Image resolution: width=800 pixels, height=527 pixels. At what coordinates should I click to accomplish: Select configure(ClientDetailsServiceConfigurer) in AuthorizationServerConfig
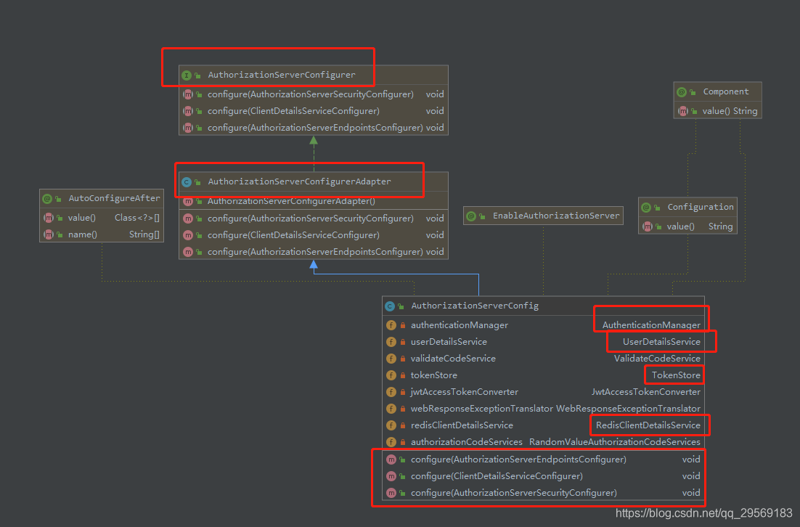click(x=497, y=475)
